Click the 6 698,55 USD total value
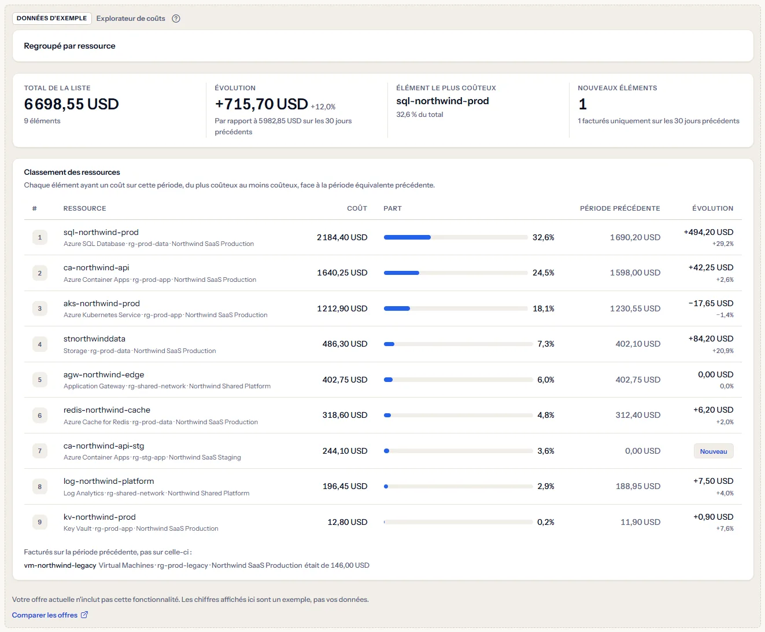The height and width of the screenshot is (632, 765). pyautogui.click(x=72, y=104)
